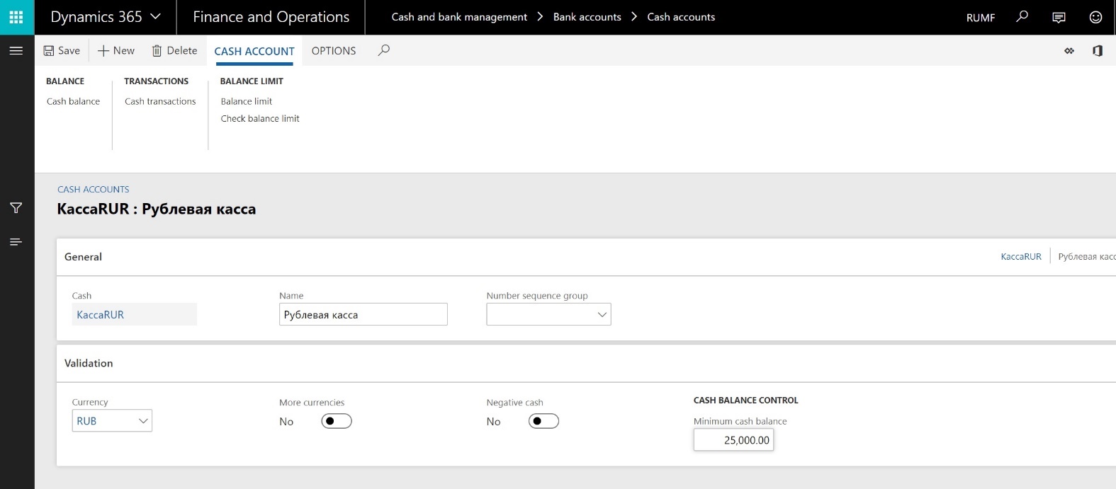
Task: Click the Minimum cash balance field
Action: point(733,440)
